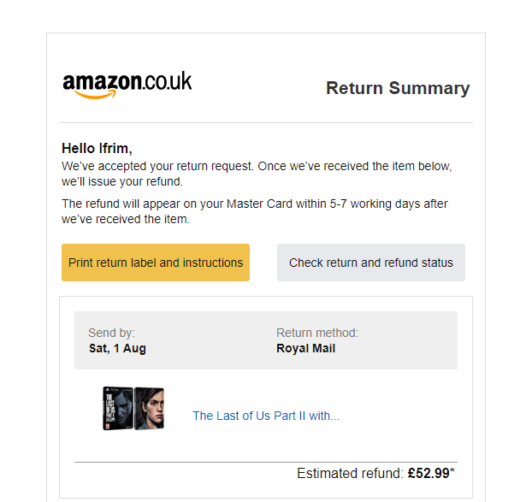Click the asterisk after the refund amount
Screen dimensions: 532x502
[452, 470]
